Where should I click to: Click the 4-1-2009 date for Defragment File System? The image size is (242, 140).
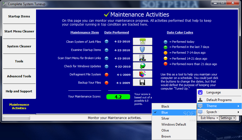(x=123, y=75)
